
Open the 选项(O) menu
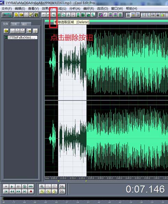pos(103,9)
